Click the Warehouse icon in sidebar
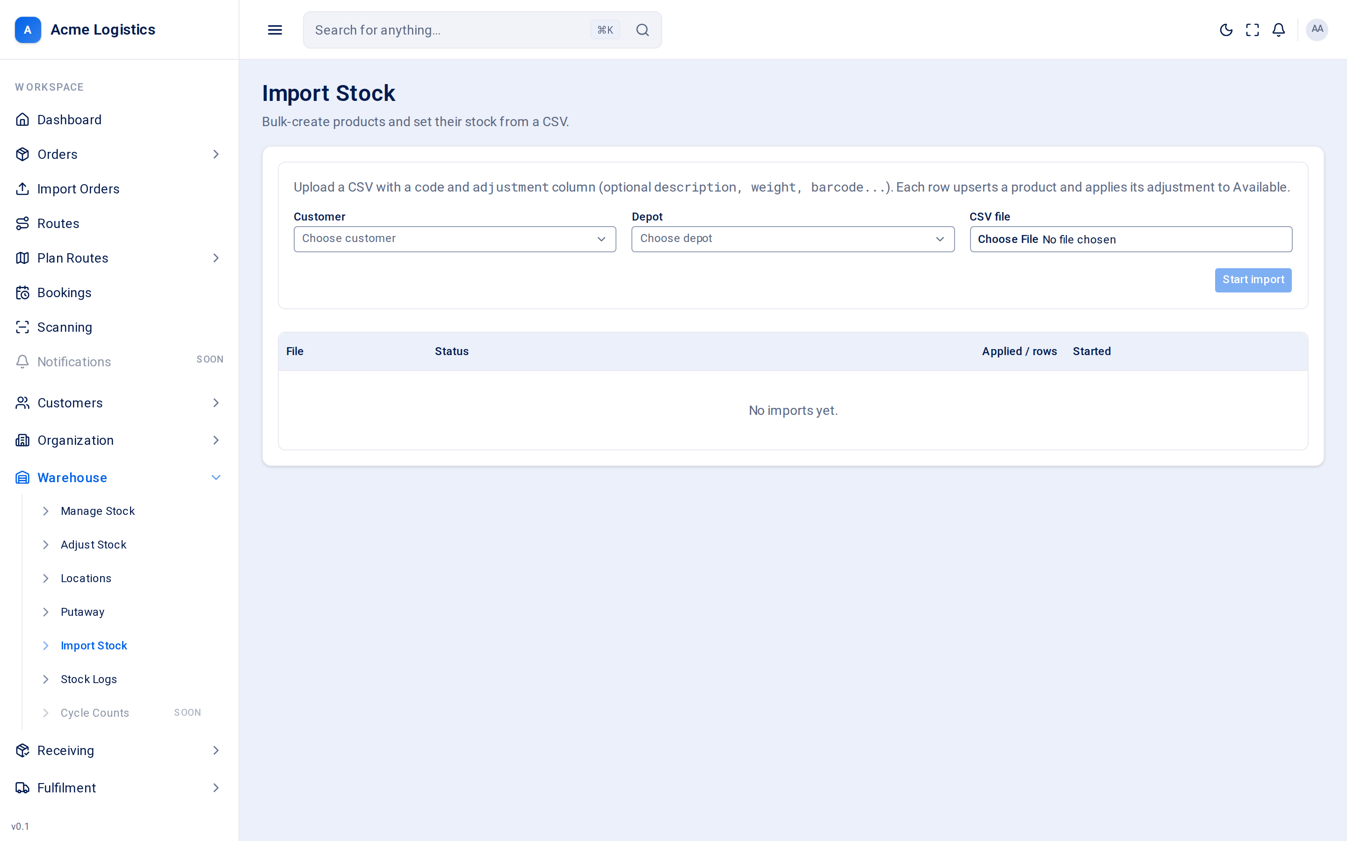This screenshot has width=1347, height=841. pos(22,477)
